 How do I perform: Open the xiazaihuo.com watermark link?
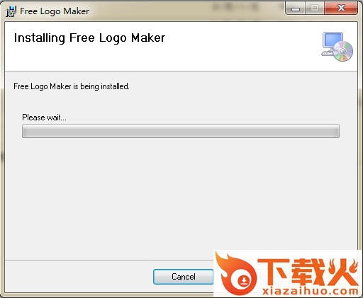(x=310, y=291)
